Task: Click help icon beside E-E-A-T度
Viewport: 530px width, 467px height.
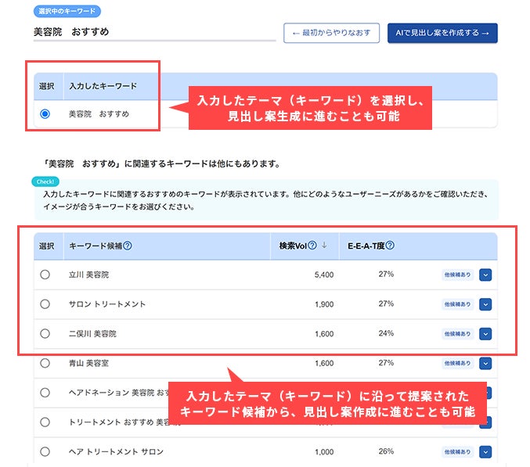Action: coord(390,246)
